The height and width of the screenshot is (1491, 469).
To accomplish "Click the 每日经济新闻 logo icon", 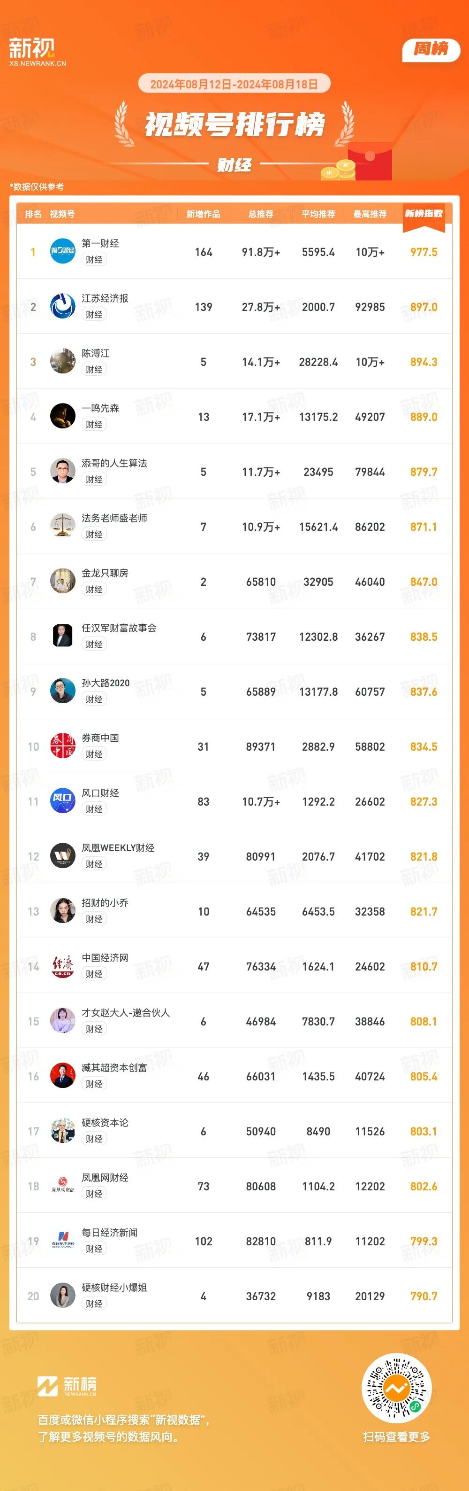I will click(x=62, y=1241).
